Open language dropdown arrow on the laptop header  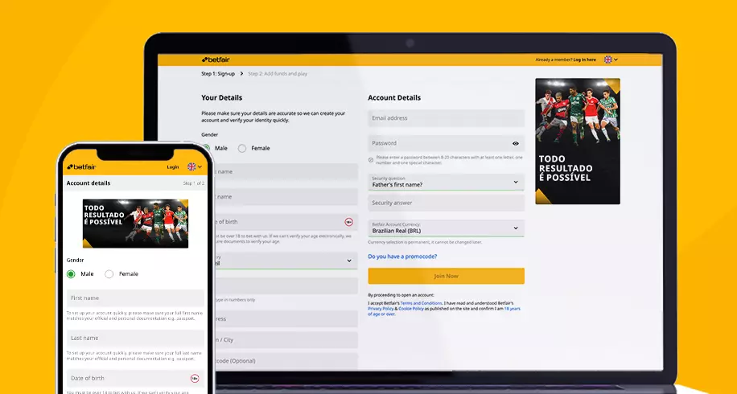tap(616, 60)
